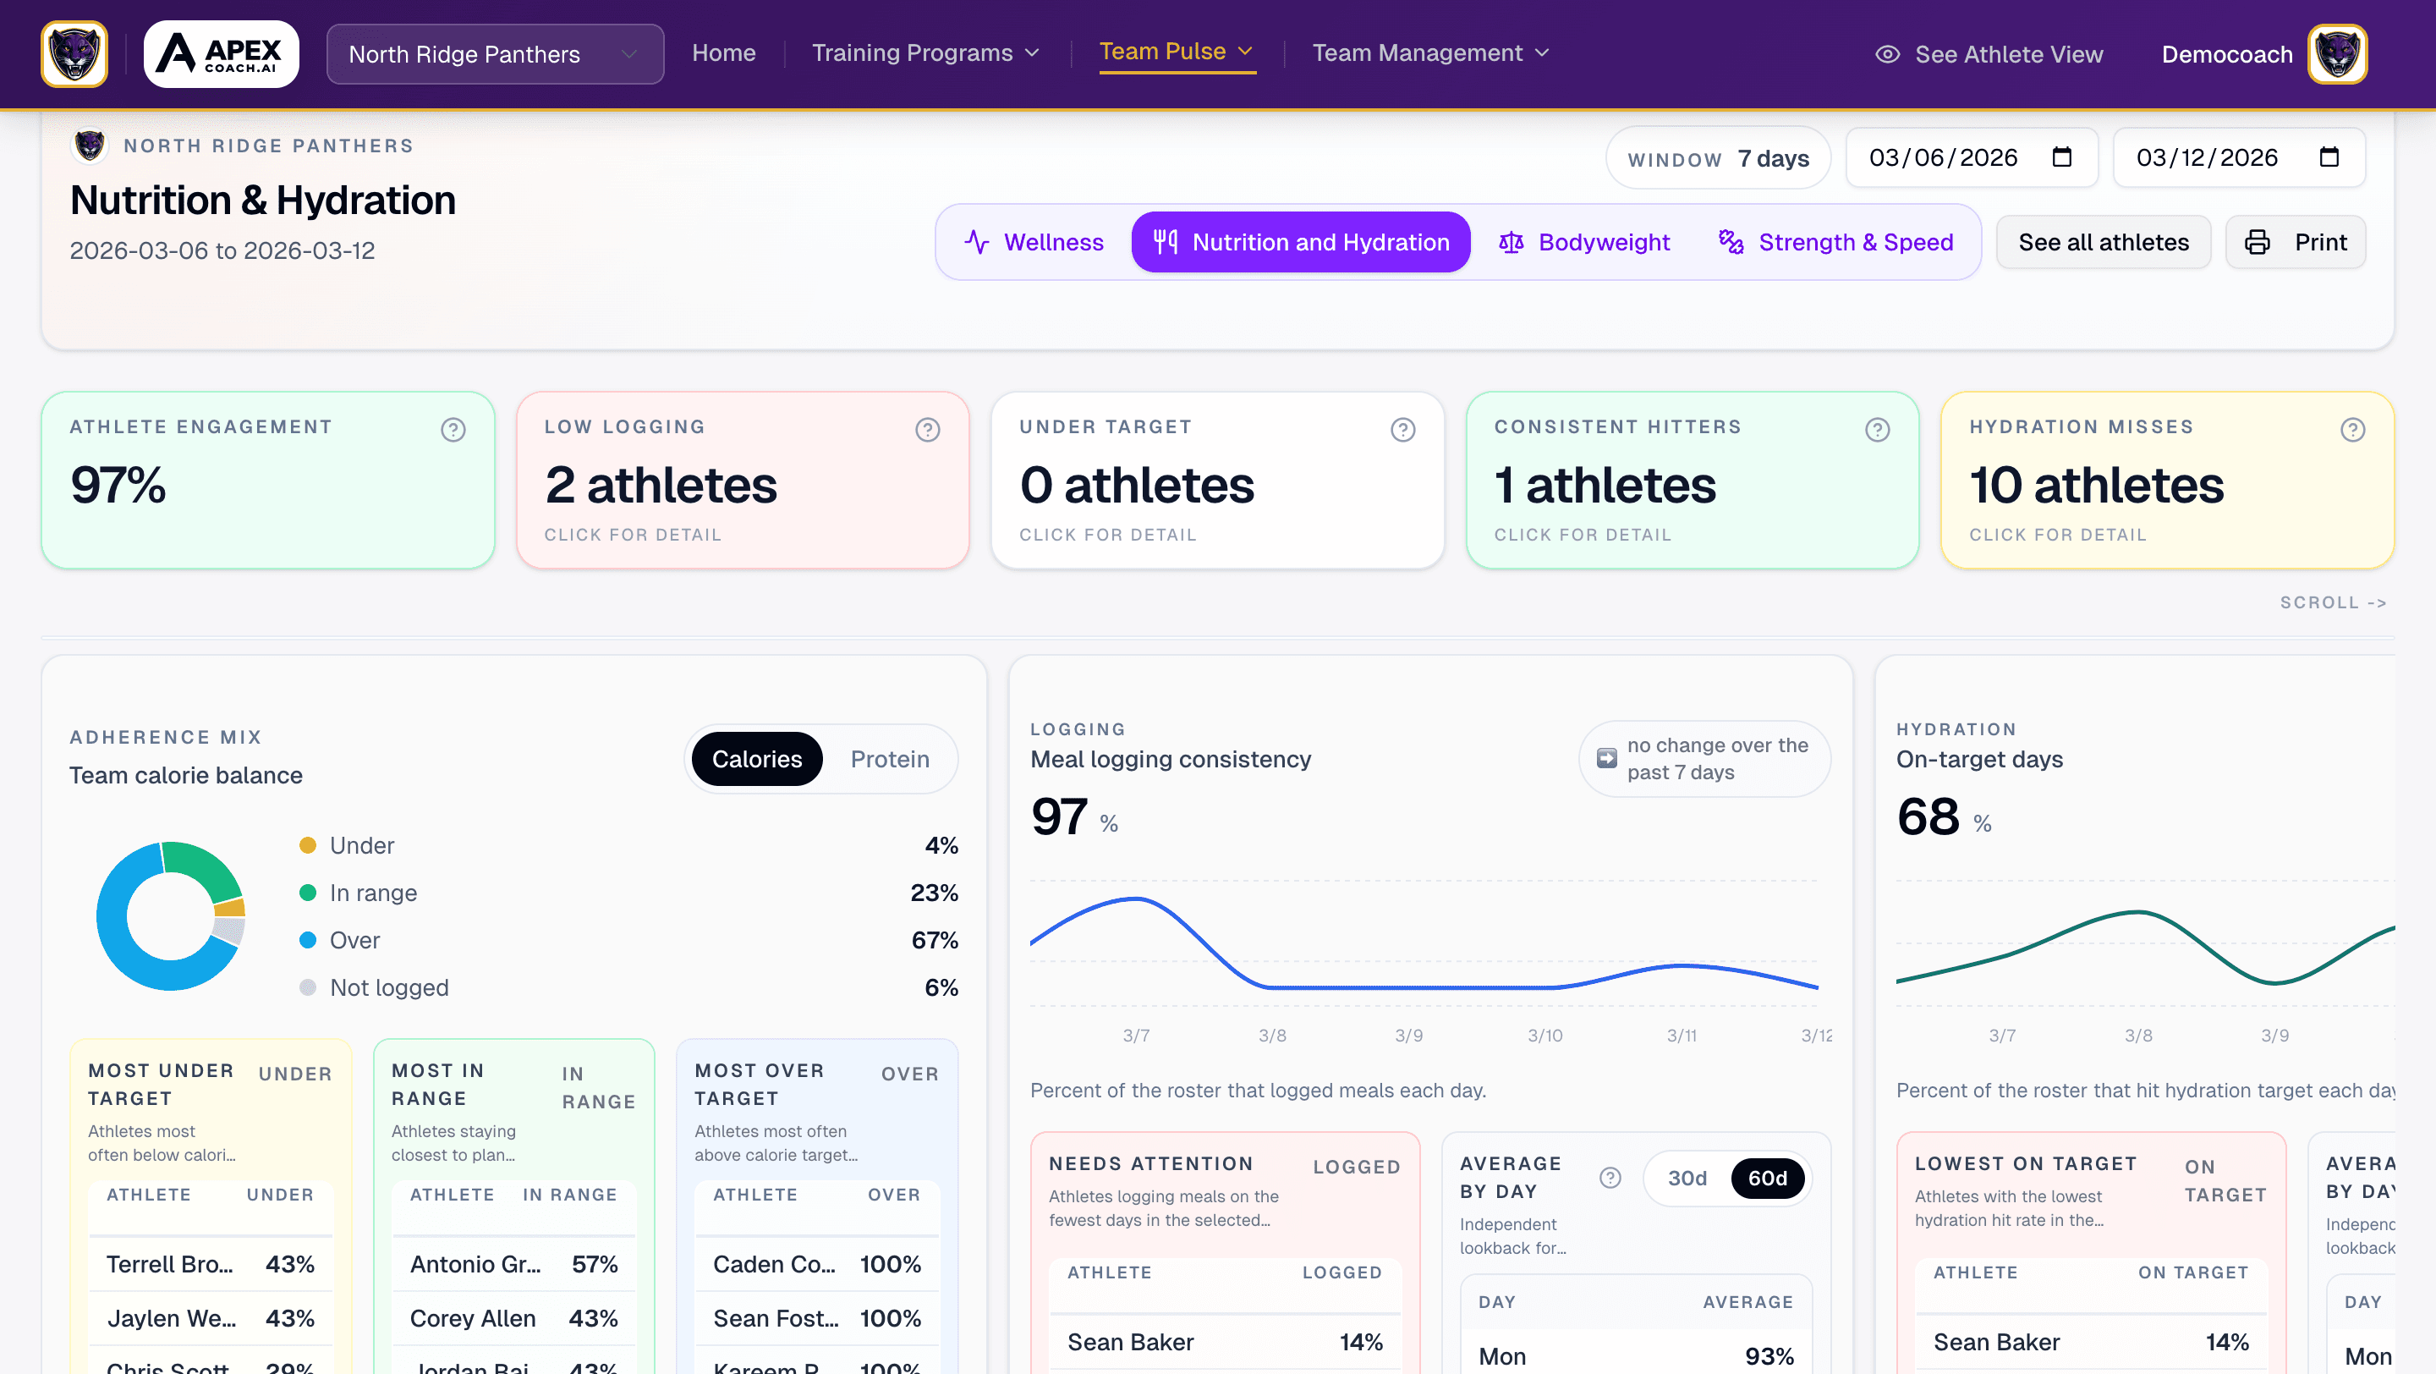Open the help tooltip on Athlete Engagement

pyautogui.click(x=452, y=429)
